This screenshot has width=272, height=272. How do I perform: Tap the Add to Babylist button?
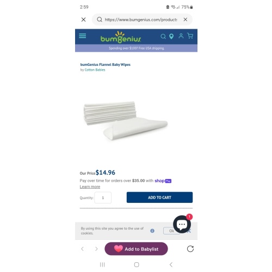point(136,249)
